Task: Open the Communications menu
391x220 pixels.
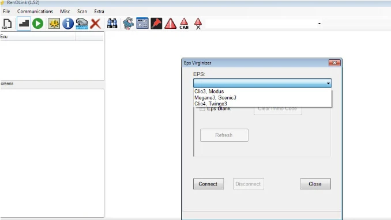Action: click(x=35, y=12)
